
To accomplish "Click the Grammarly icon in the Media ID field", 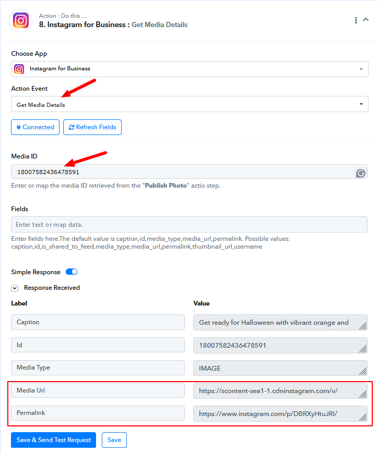I will 361,173.
